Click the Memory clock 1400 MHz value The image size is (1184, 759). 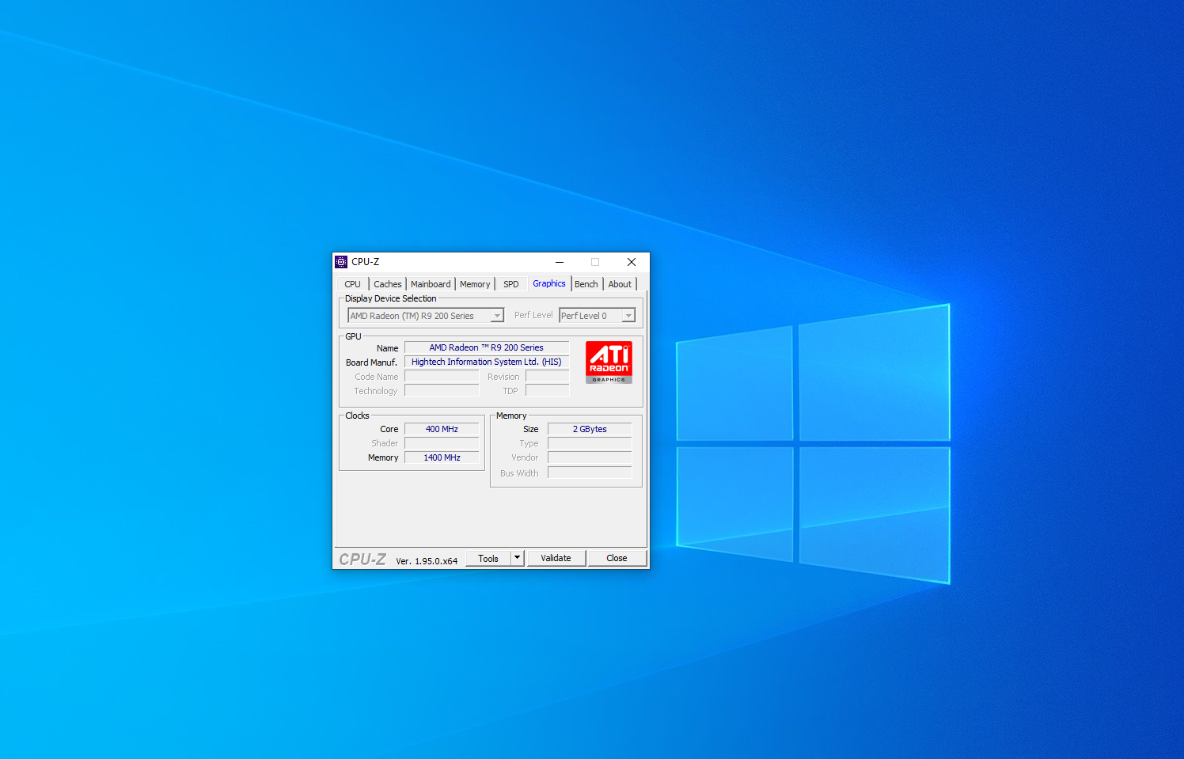[x=442, y=457]
